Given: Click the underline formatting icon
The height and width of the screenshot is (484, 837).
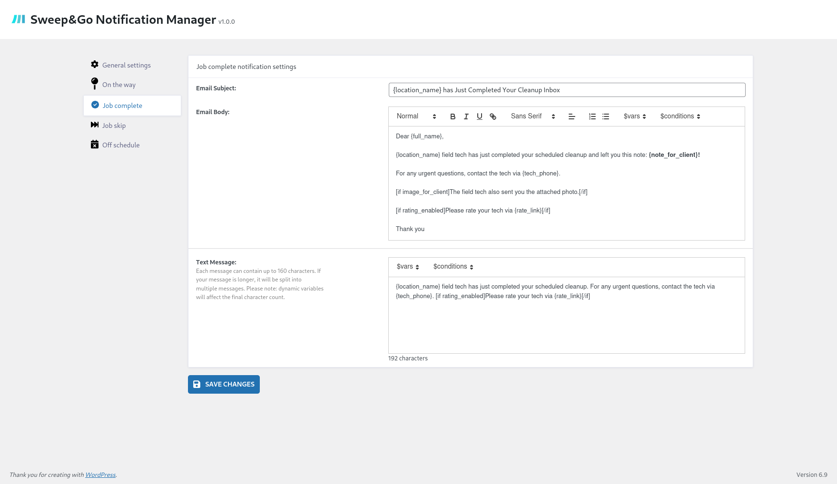Looking at the screenshot, I should tap(479, 116).
